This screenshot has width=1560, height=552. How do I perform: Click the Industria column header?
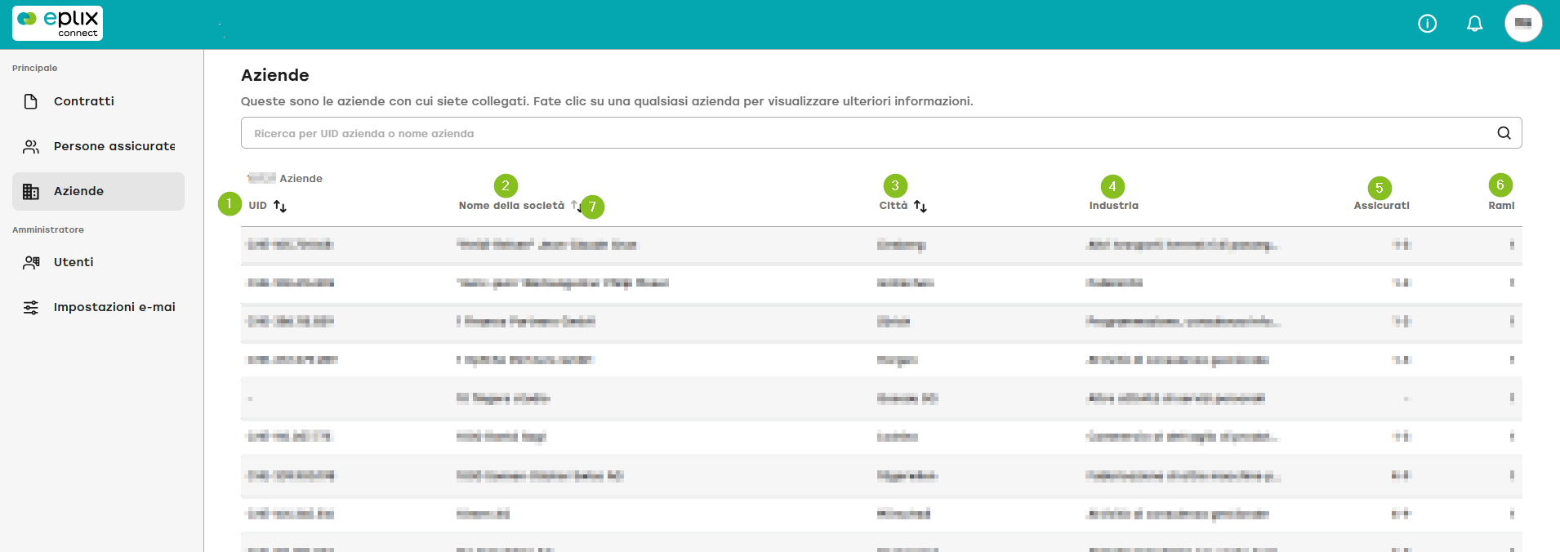coord(1113,206)
